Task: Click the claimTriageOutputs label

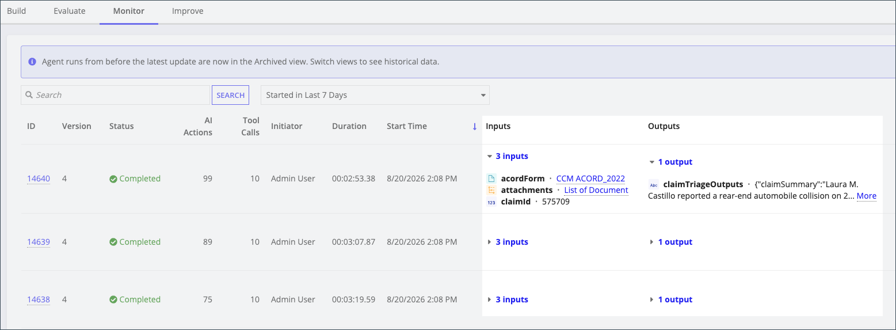Action: (x=703, y=184)
